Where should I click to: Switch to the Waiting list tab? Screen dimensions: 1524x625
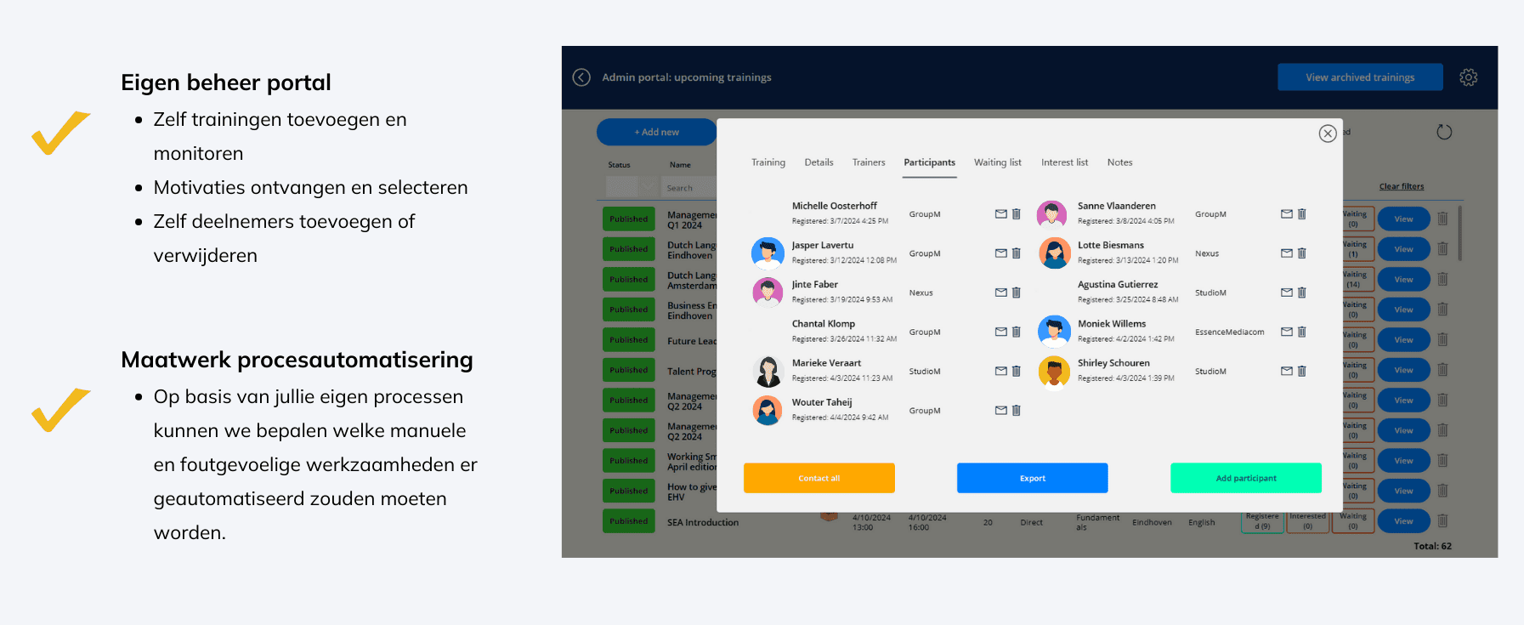(997, 162)
